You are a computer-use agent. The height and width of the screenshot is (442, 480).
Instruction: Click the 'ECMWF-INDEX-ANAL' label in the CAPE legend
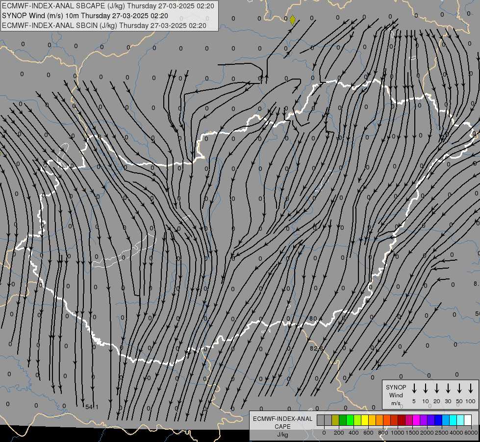(282, 419)
